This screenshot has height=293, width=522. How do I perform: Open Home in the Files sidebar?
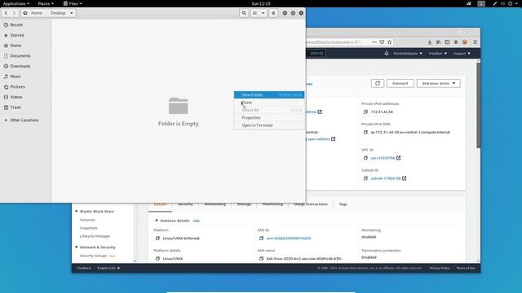tap(25, 46)
